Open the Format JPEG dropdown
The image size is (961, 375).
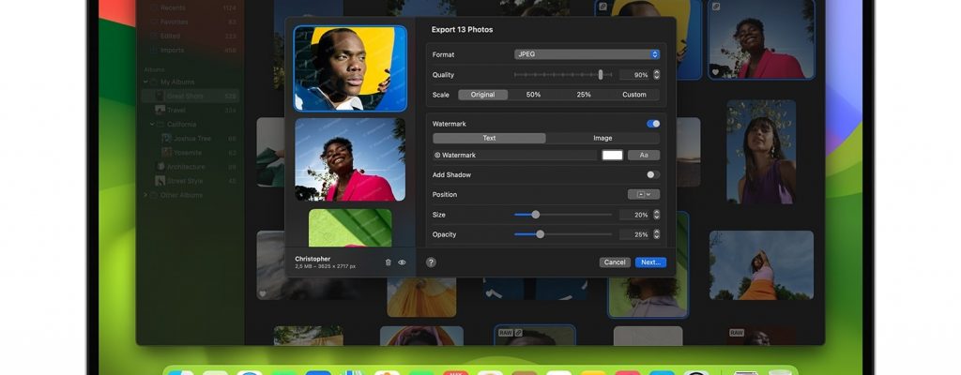[587, 54]
